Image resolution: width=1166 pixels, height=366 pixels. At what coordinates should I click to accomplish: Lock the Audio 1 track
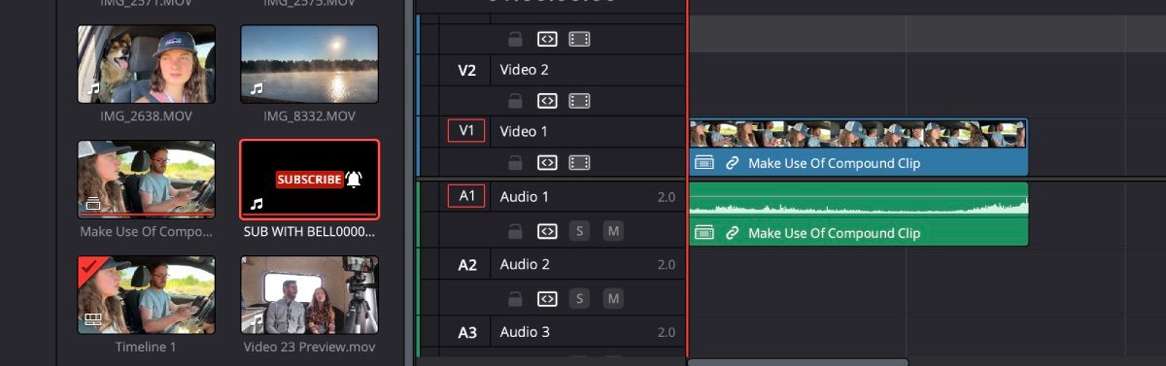pyautogui.click(x=516, y=231)
